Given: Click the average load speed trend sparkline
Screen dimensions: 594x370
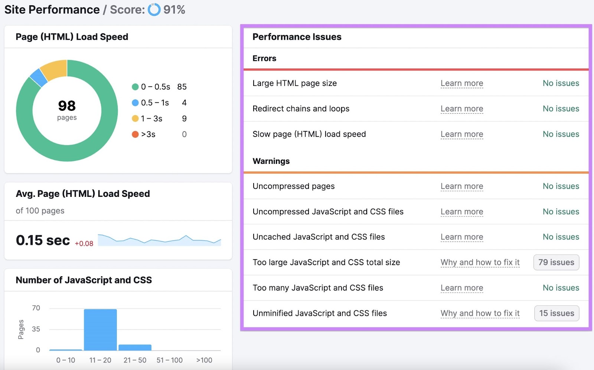Looking at the screenshot, I should coord(159,240).
